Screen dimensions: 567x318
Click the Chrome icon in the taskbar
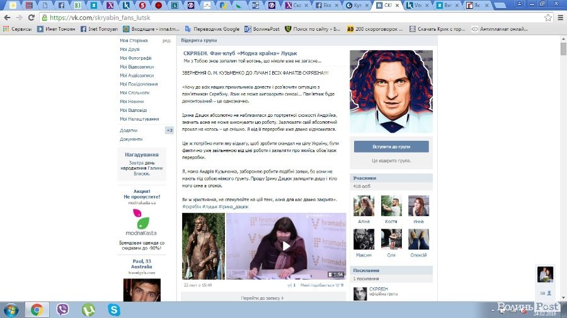click(37, 309)
